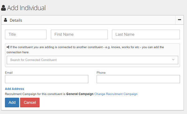Click Change Recruitment Campaign link

point(116,94)
